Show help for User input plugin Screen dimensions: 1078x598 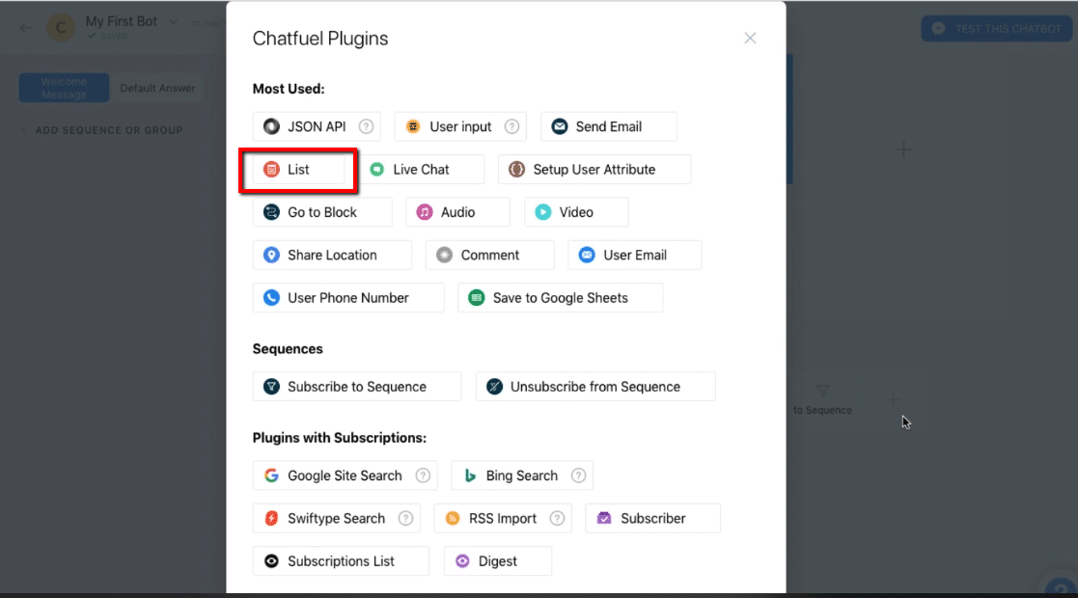[511, 126]
